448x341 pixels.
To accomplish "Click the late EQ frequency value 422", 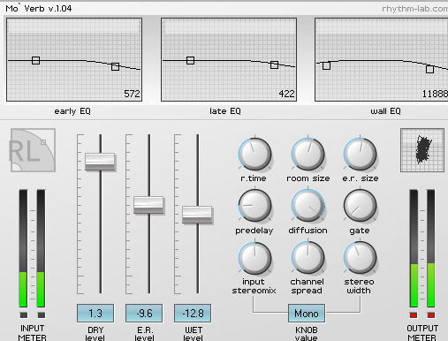I will point(286,94).
